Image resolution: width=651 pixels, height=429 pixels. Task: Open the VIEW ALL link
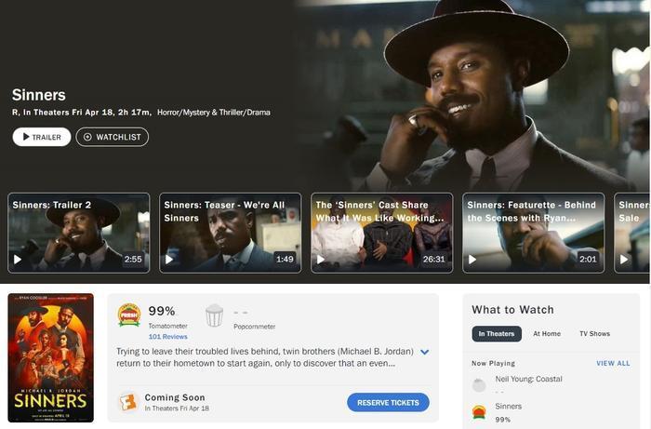(613, 363)
